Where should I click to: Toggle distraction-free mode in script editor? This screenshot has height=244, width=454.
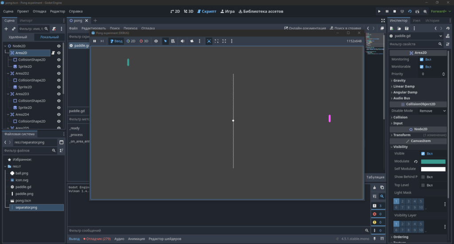[x=383, y=20]
